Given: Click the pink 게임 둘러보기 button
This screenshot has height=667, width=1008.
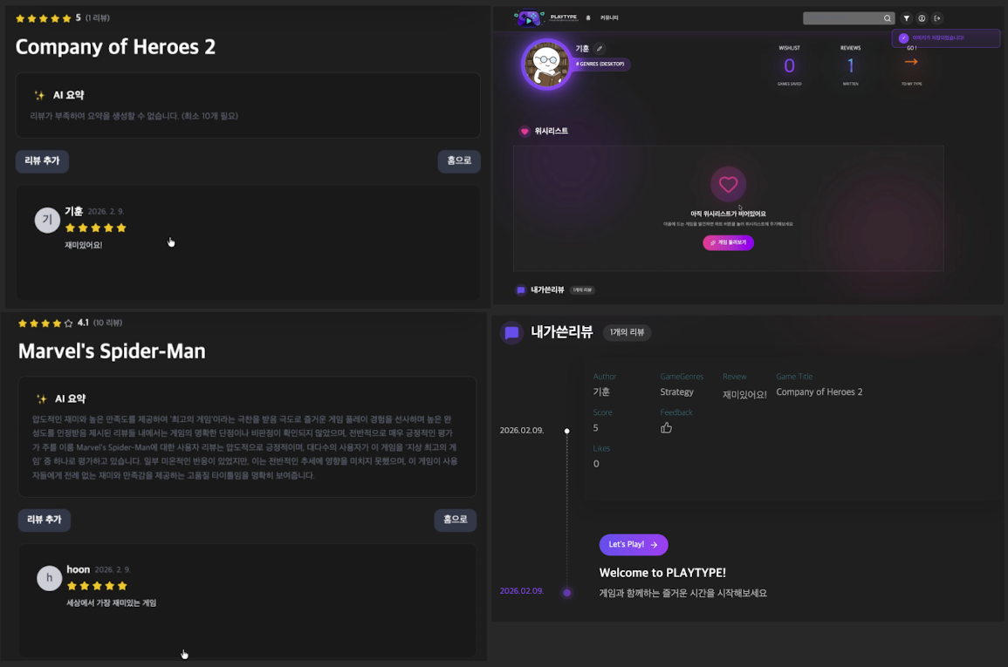Looking at the screenshot, I should pyautogui.click(x=729, y=242).
